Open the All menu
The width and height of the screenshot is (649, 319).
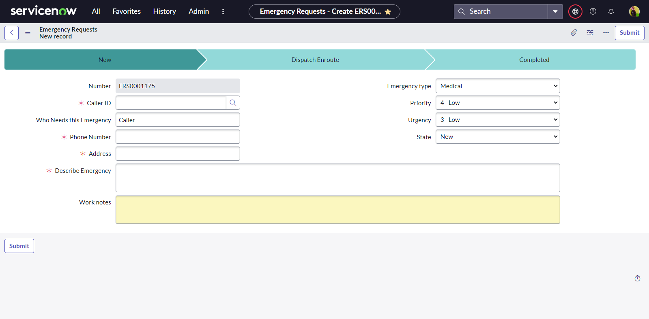tap(96, 11)
